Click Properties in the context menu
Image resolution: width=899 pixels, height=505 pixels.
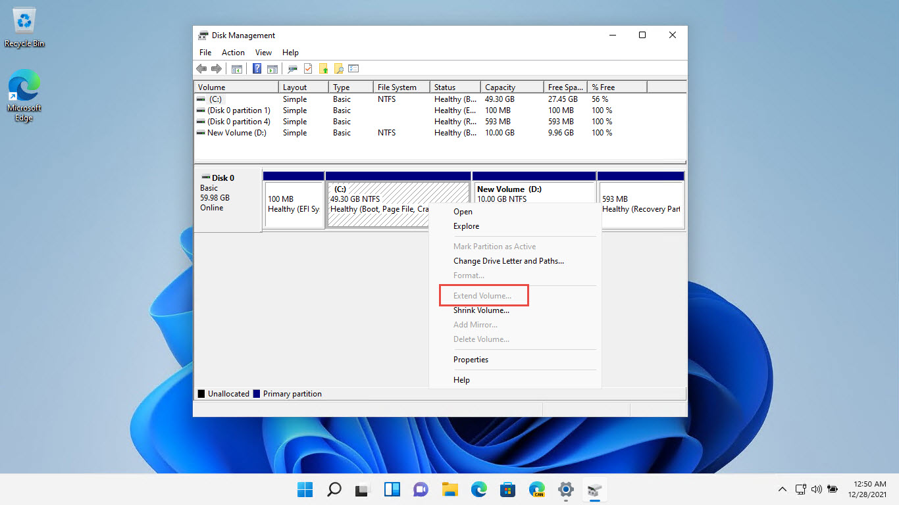coord(471,359)
